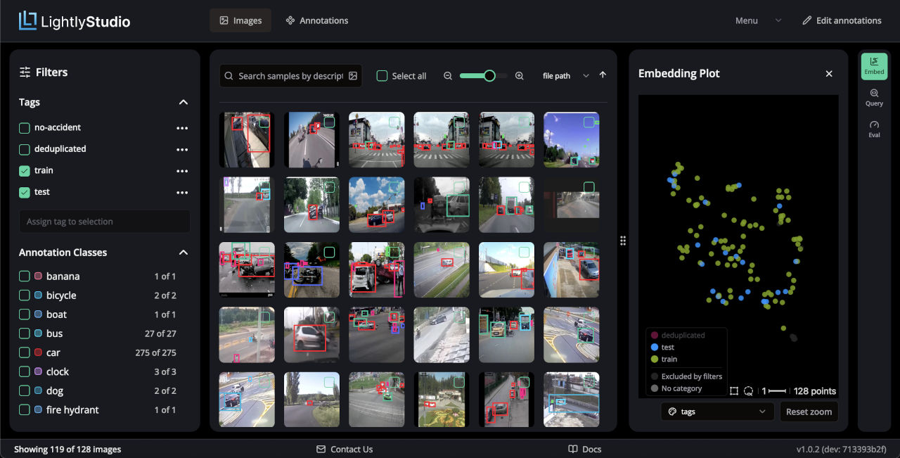Screen dimensions: 900x458
Task: Click the boat class color swatch
Action: coord(38,314)
